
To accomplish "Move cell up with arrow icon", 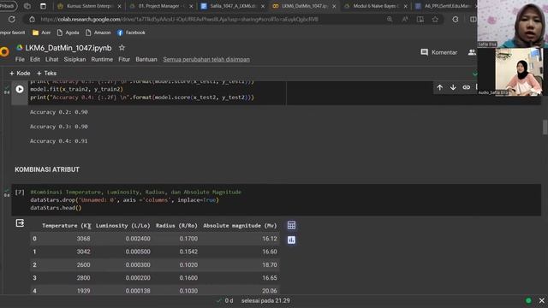I will [439, 87].
